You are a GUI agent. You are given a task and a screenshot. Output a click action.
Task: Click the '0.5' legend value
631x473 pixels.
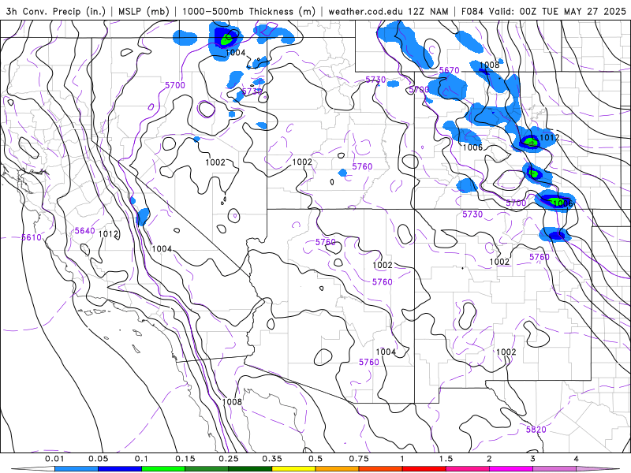point(315,459)
